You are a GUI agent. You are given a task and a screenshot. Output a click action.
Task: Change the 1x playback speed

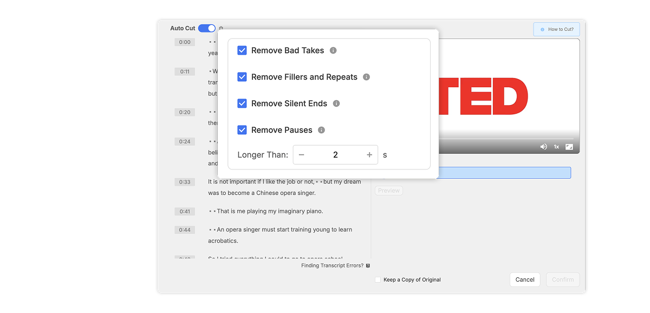click(x=556, y=146)
